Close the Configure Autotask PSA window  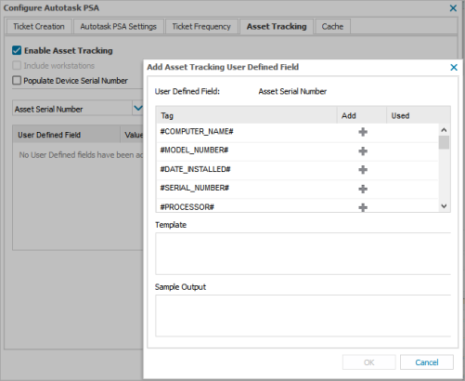(453, 8)
